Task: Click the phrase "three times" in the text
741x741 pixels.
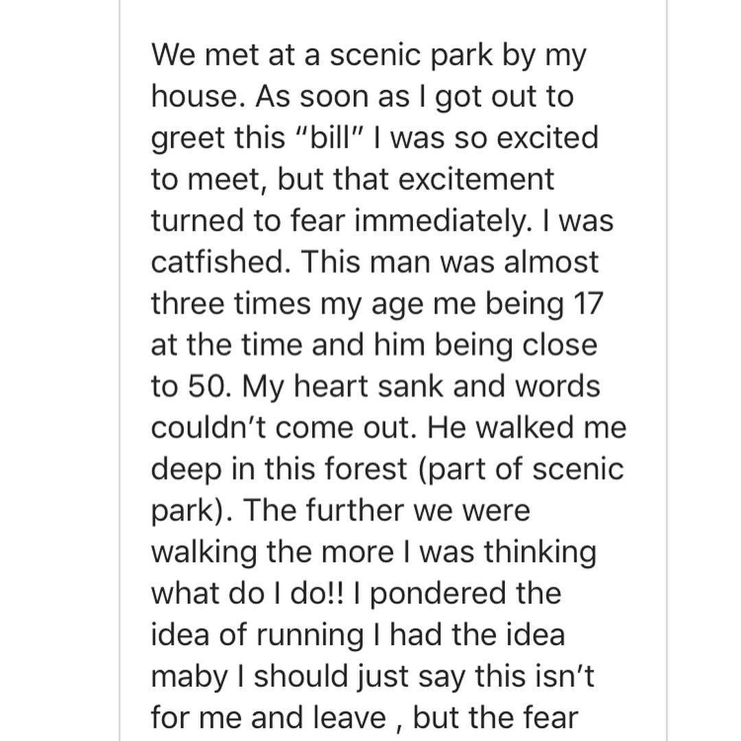Action: pos(232,303)
